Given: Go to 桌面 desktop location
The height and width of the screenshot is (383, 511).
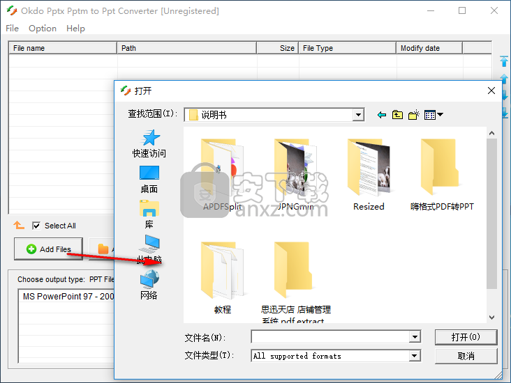Looking at the screenshot, I should pos(149,180).
